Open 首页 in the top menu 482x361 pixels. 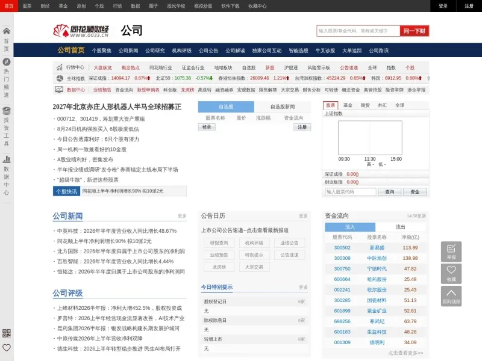9,6
